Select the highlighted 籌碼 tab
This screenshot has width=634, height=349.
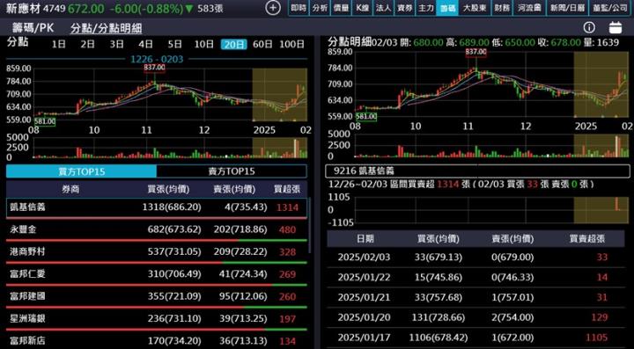pyautogui.click(x=447, y=8)
